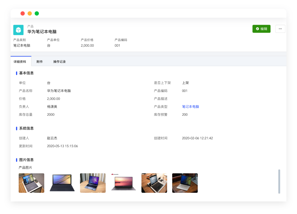
Task: Open the 笔记本电脑 product type link
Action: pyautogui.click(x=190, y=107)
